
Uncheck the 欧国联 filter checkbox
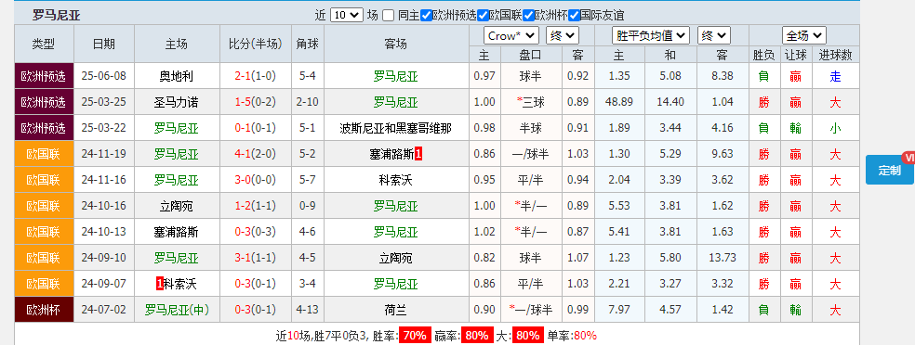pos(483,16)
